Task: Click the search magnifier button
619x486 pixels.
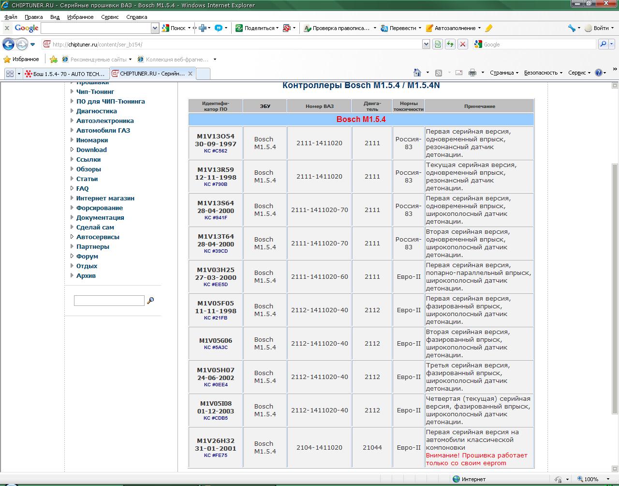Action: click(603, 45)
